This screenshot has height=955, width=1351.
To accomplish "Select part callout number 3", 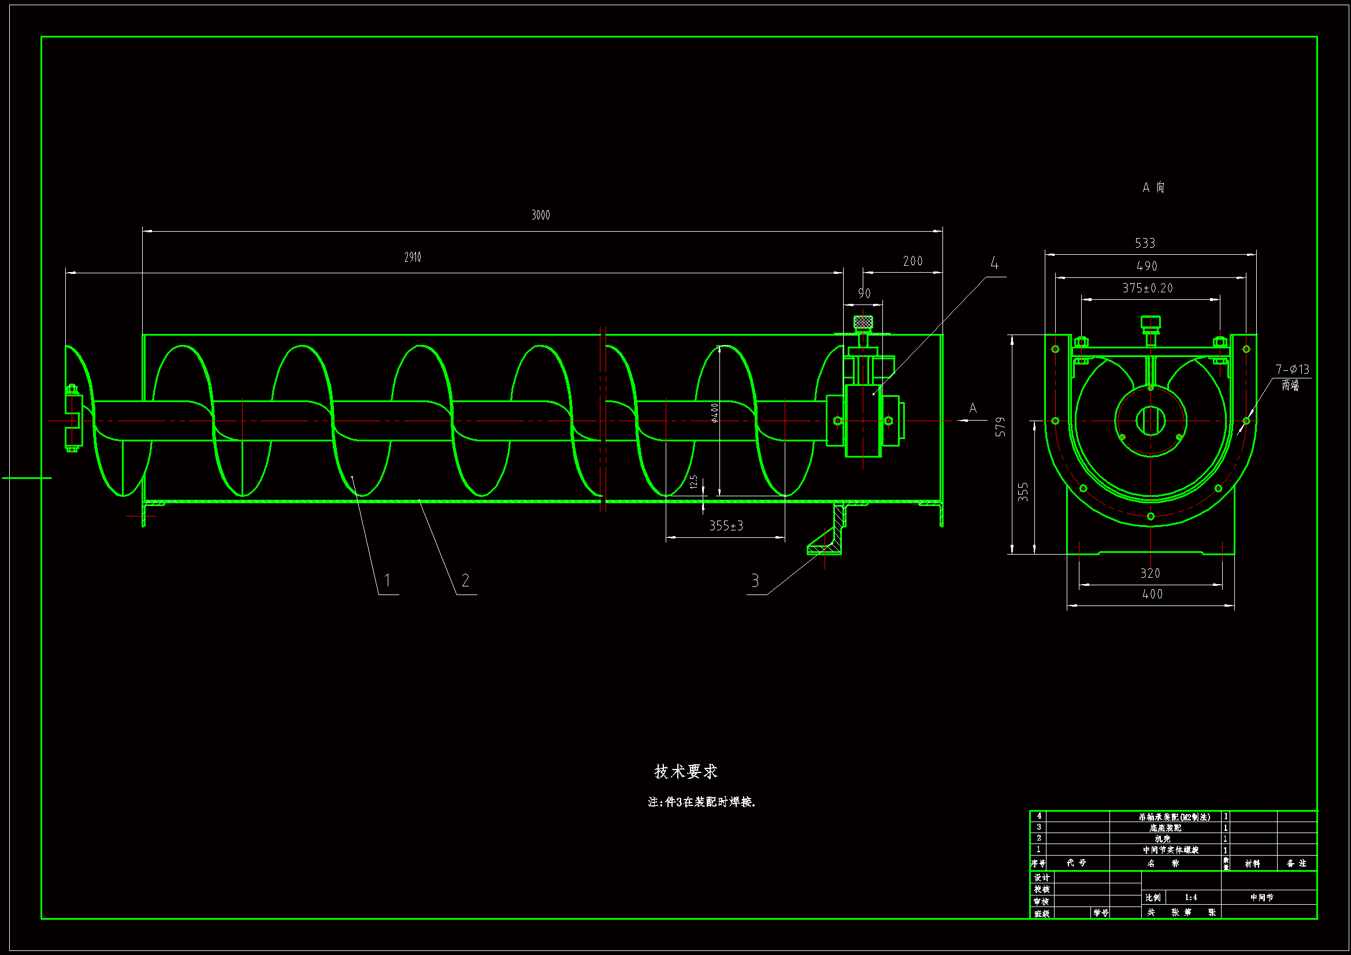I will (755, 581).
